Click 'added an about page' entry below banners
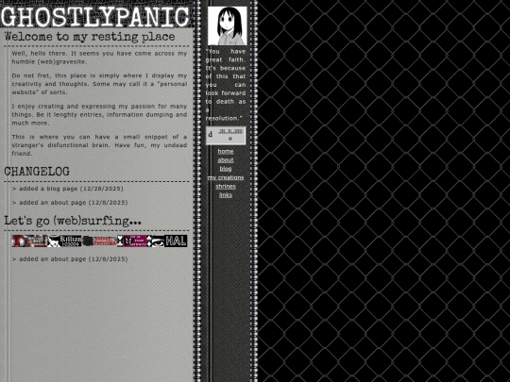This screenshot has width=510, height=382. [x=70, y=259]
